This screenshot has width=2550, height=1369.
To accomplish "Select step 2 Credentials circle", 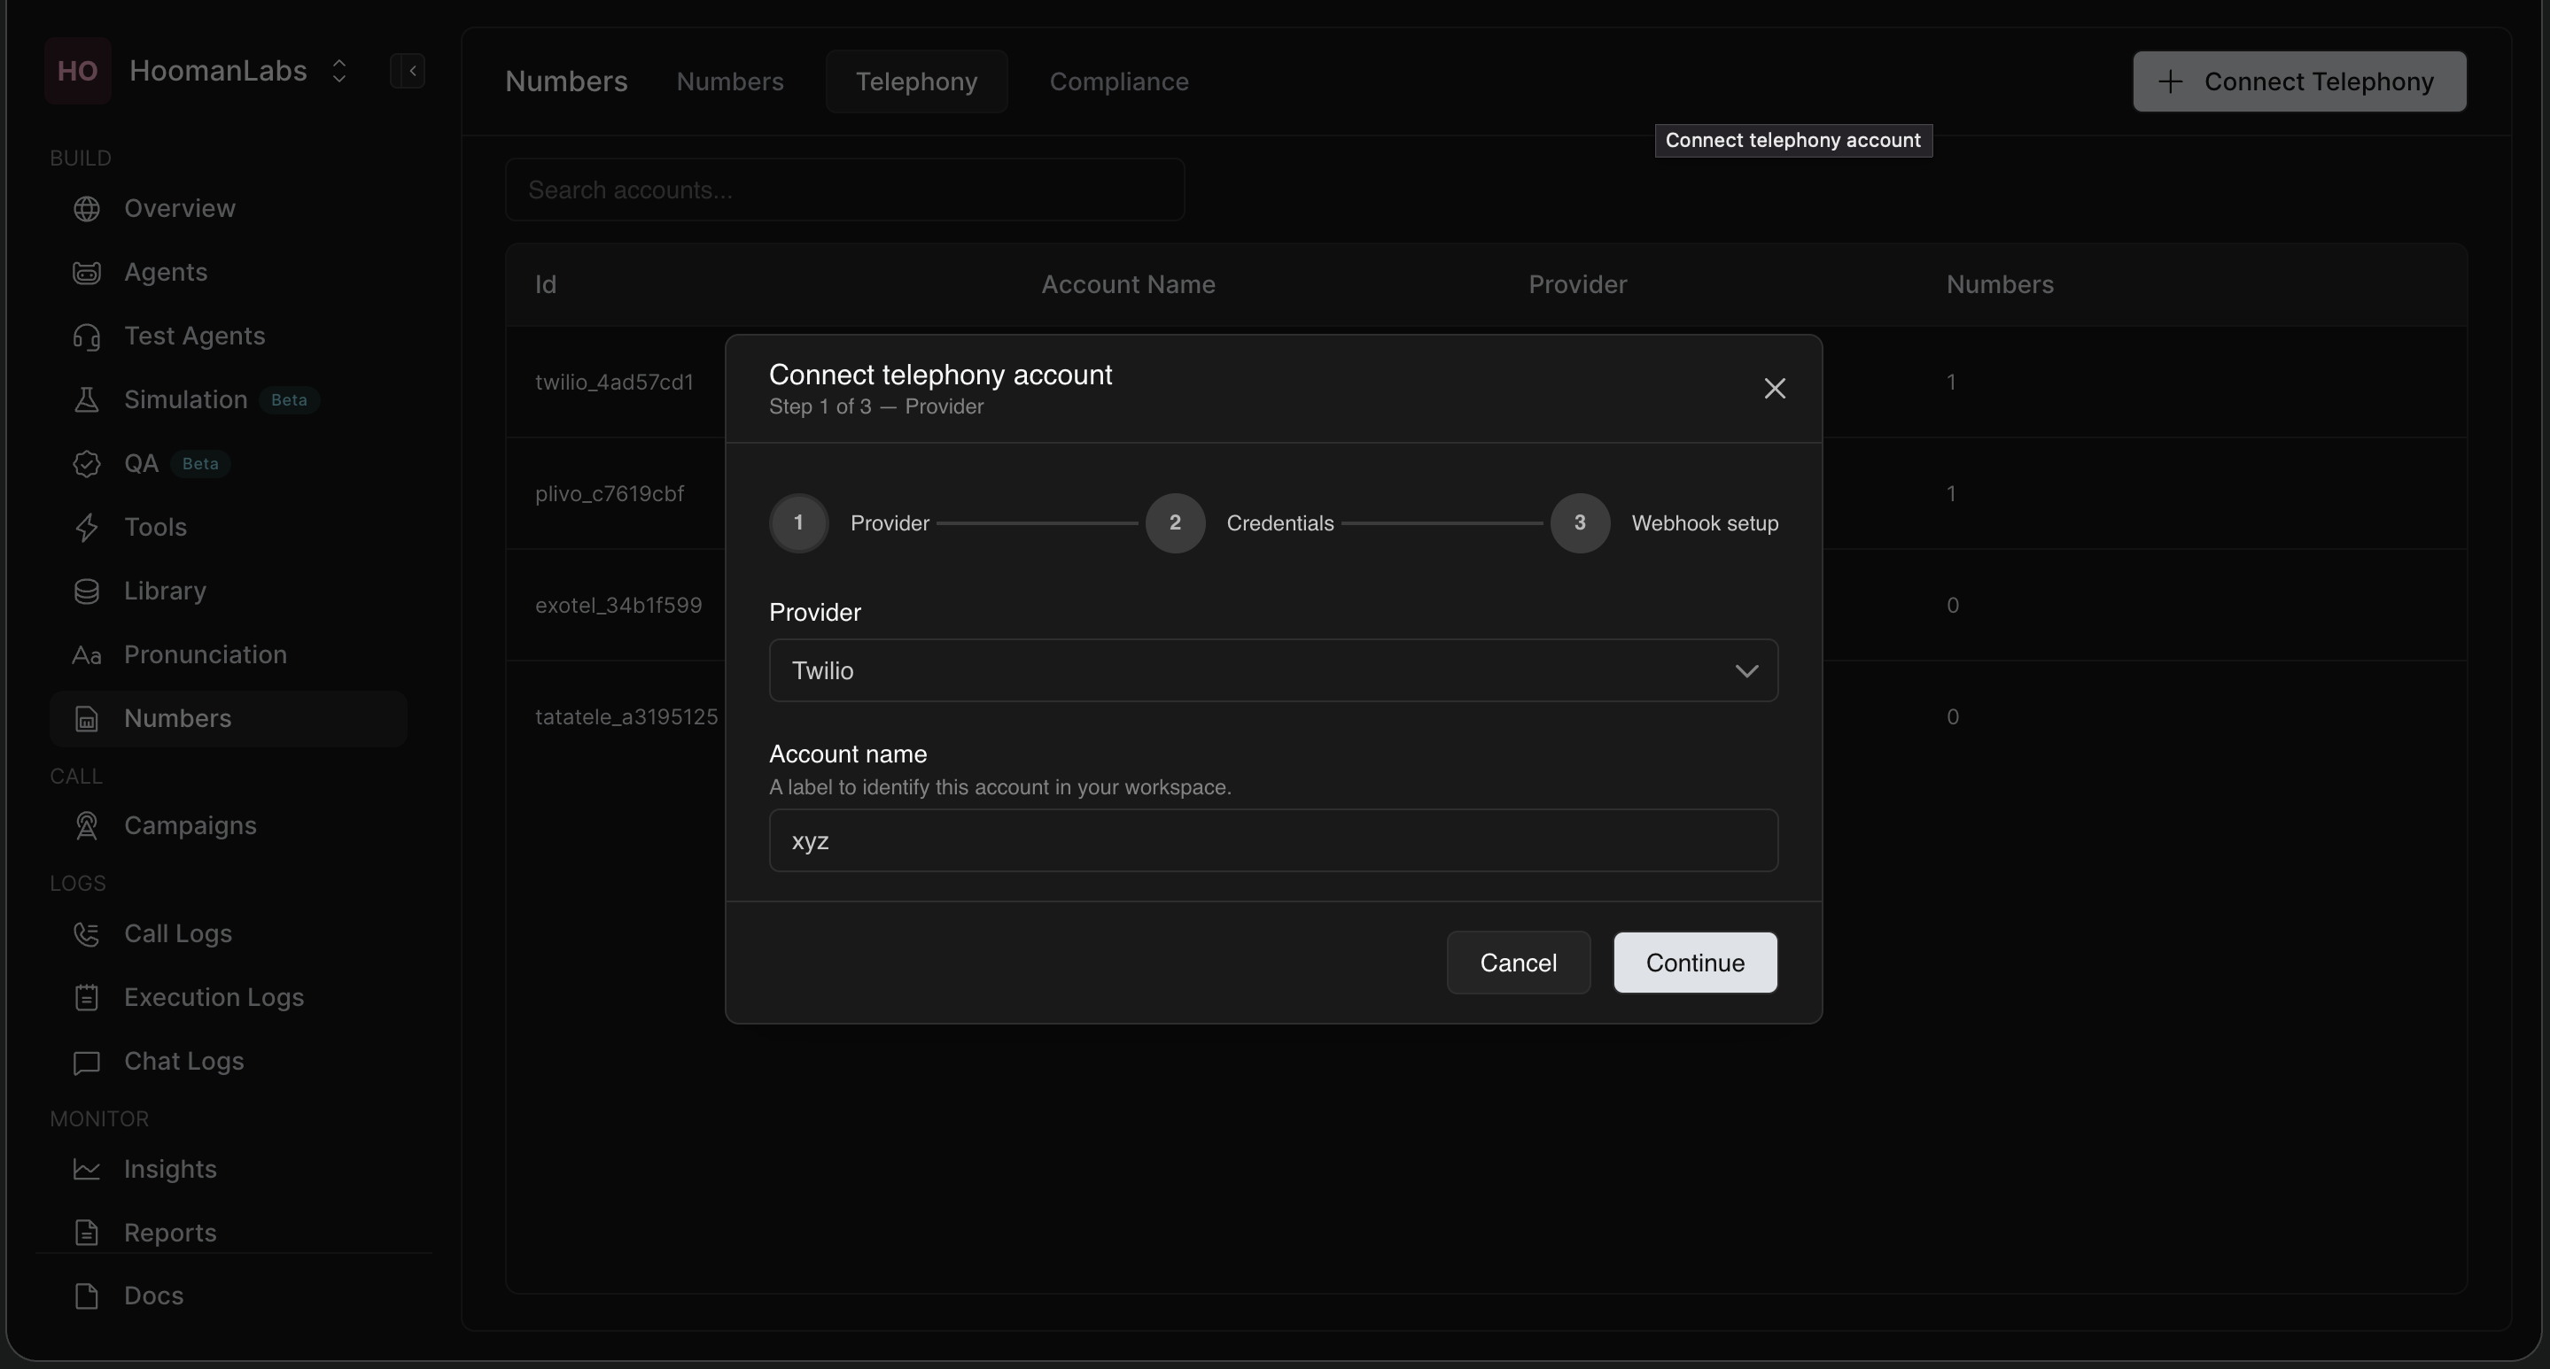I will pos(1175,523).
